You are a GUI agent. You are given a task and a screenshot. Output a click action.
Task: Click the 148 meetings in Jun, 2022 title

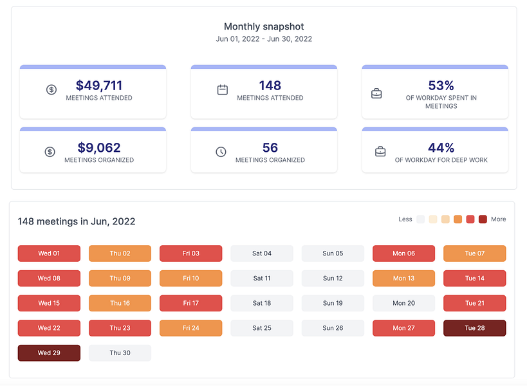point(77,221)
